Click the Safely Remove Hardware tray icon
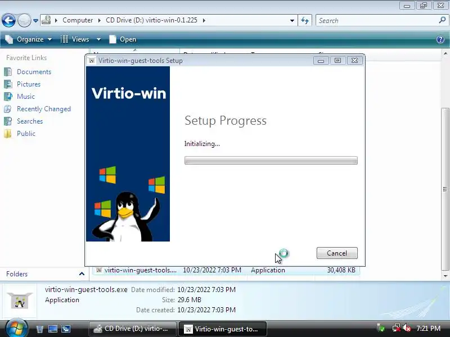 click(x=381, y=329)
